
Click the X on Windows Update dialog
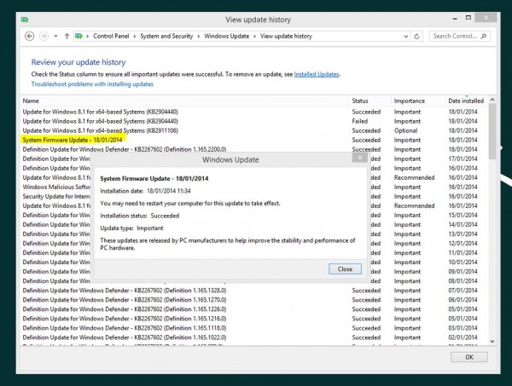pyautogui.click(x=360, y=158)
